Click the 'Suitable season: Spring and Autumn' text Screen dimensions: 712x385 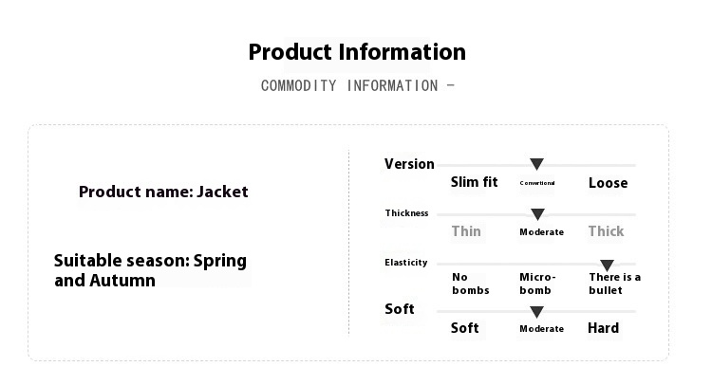pos(150,270)
